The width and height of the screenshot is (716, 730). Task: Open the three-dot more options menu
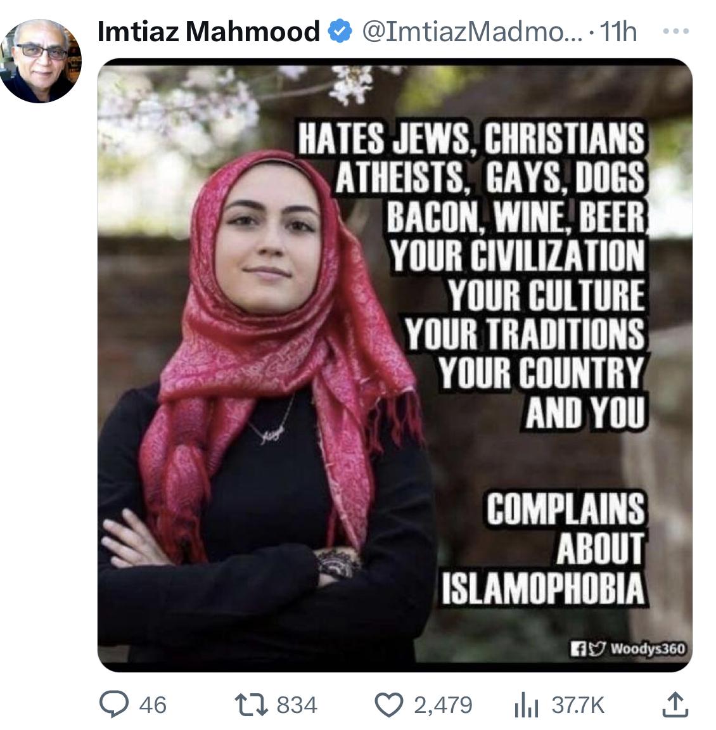click(x=676, y=31)
